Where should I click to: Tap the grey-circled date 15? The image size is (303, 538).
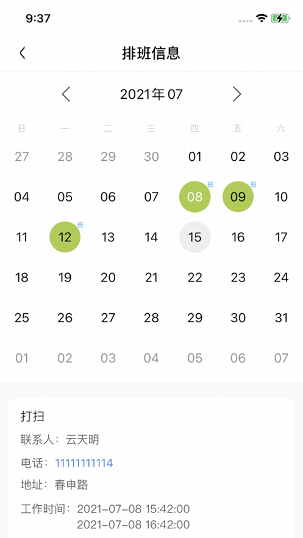(x=195, y=237)
